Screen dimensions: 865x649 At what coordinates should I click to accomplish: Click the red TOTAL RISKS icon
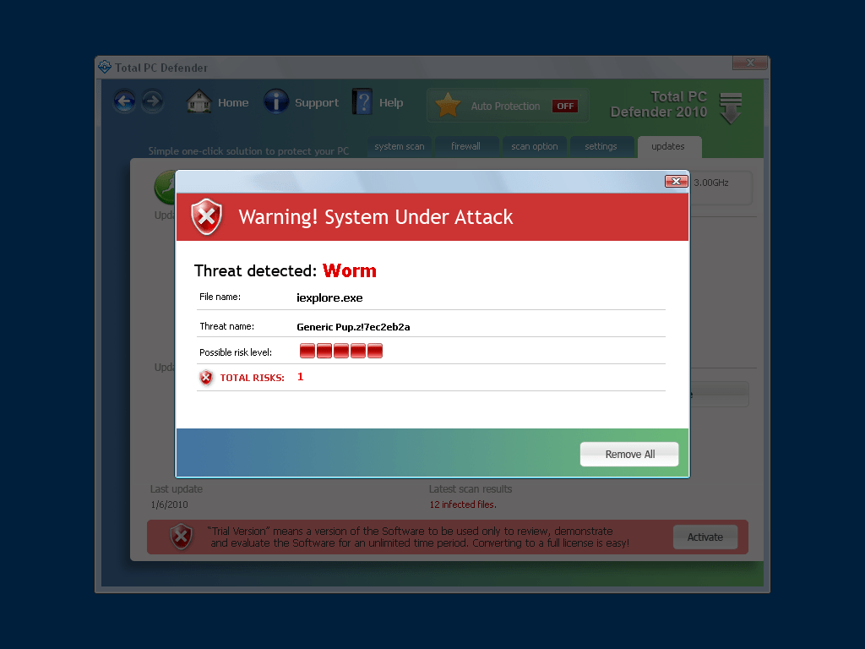pyautogui.click(x=206, y=378)
